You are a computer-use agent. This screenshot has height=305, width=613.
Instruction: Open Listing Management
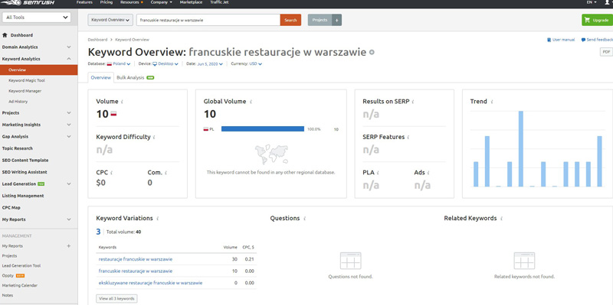click(x=23, y=196)
